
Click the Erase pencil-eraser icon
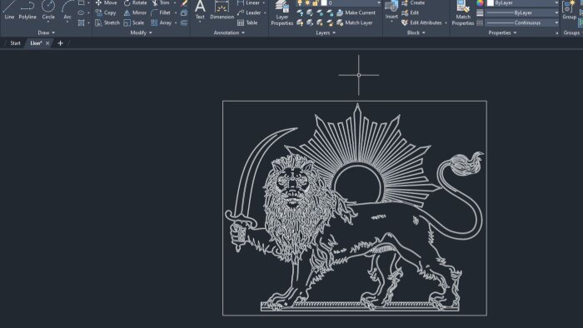pyautogui.click(x=184, y=3)
